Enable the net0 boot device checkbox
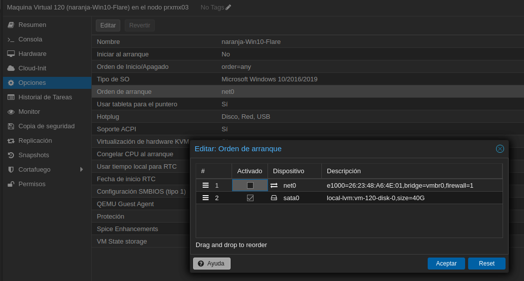524x281 pixels. (250, 186)
